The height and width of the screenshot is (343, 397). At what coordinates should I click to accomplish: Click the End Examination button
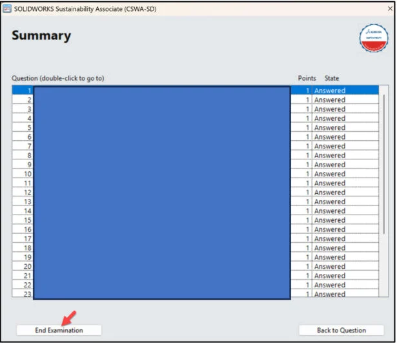59,330
